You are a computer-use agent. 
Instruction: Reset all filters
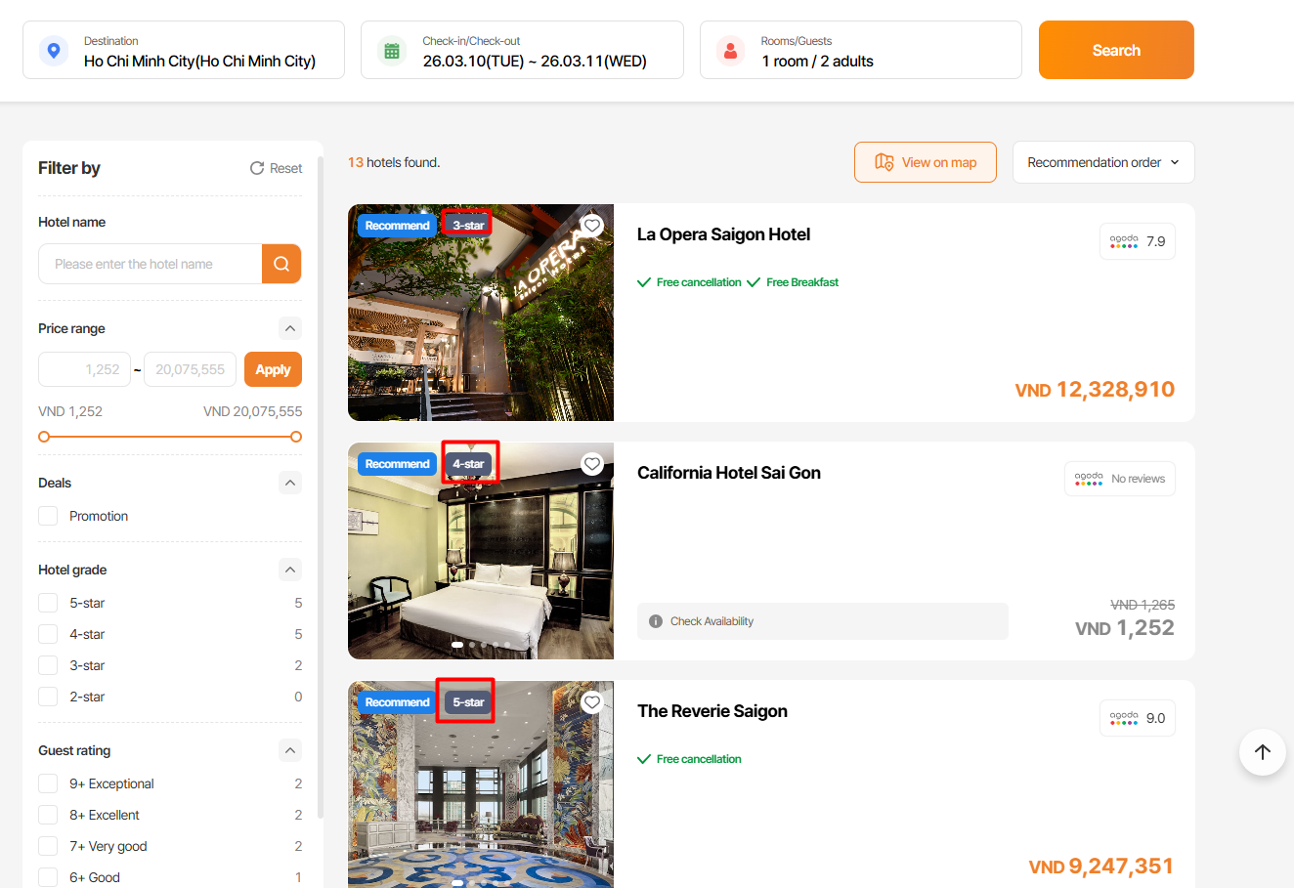click(x=276, y=168)
